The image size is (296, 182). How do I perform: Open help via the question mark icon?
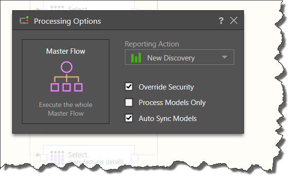pyautogui.click(x=221, y=20)
